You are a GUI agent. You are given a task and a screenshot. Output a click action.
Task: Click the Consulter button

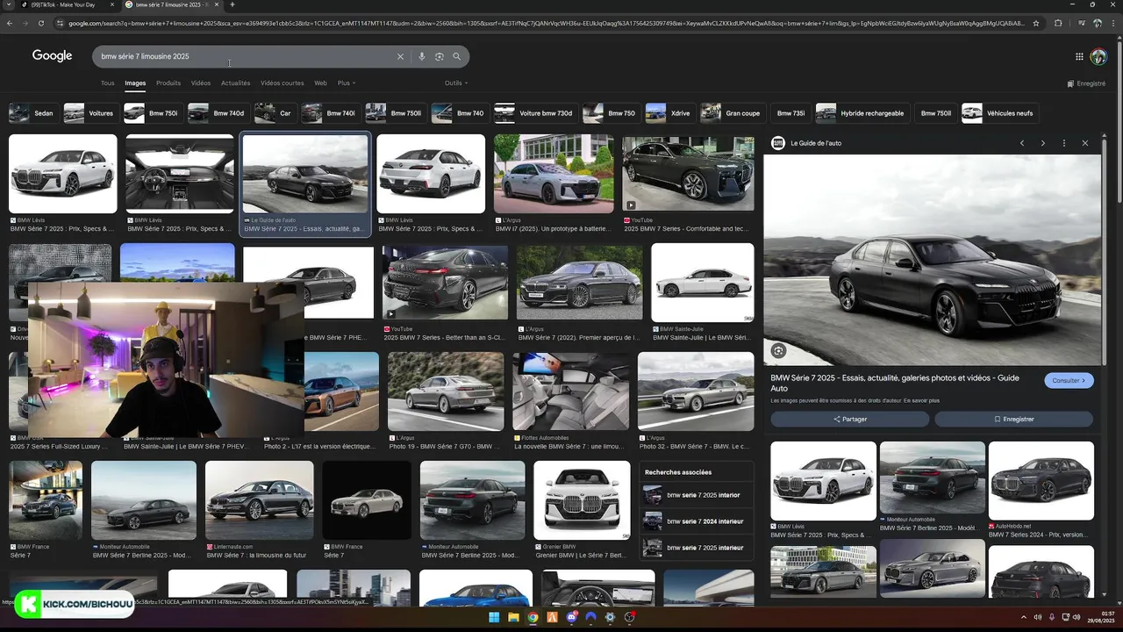pyautogui.click(x=1069, y=380)
